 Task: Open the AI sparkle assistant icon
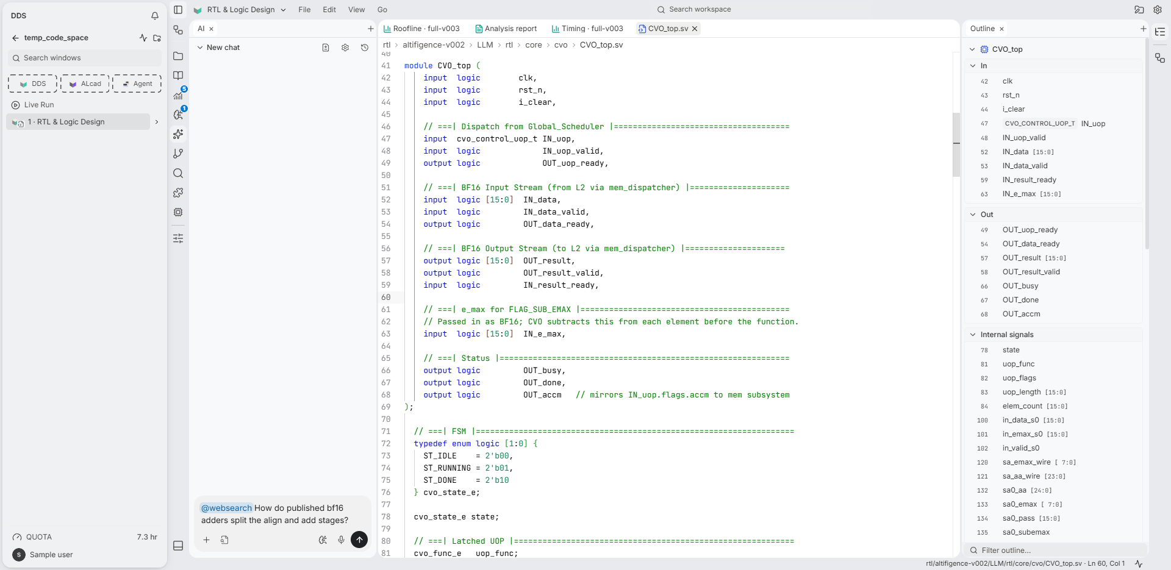point(178,134)
